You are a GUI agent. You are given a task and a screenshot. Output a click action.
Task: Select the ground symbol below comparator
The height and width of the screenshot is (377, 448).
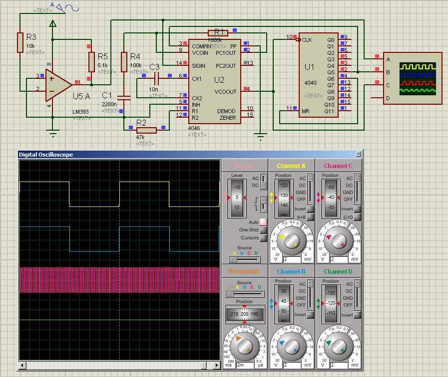(x=52, y=134)
